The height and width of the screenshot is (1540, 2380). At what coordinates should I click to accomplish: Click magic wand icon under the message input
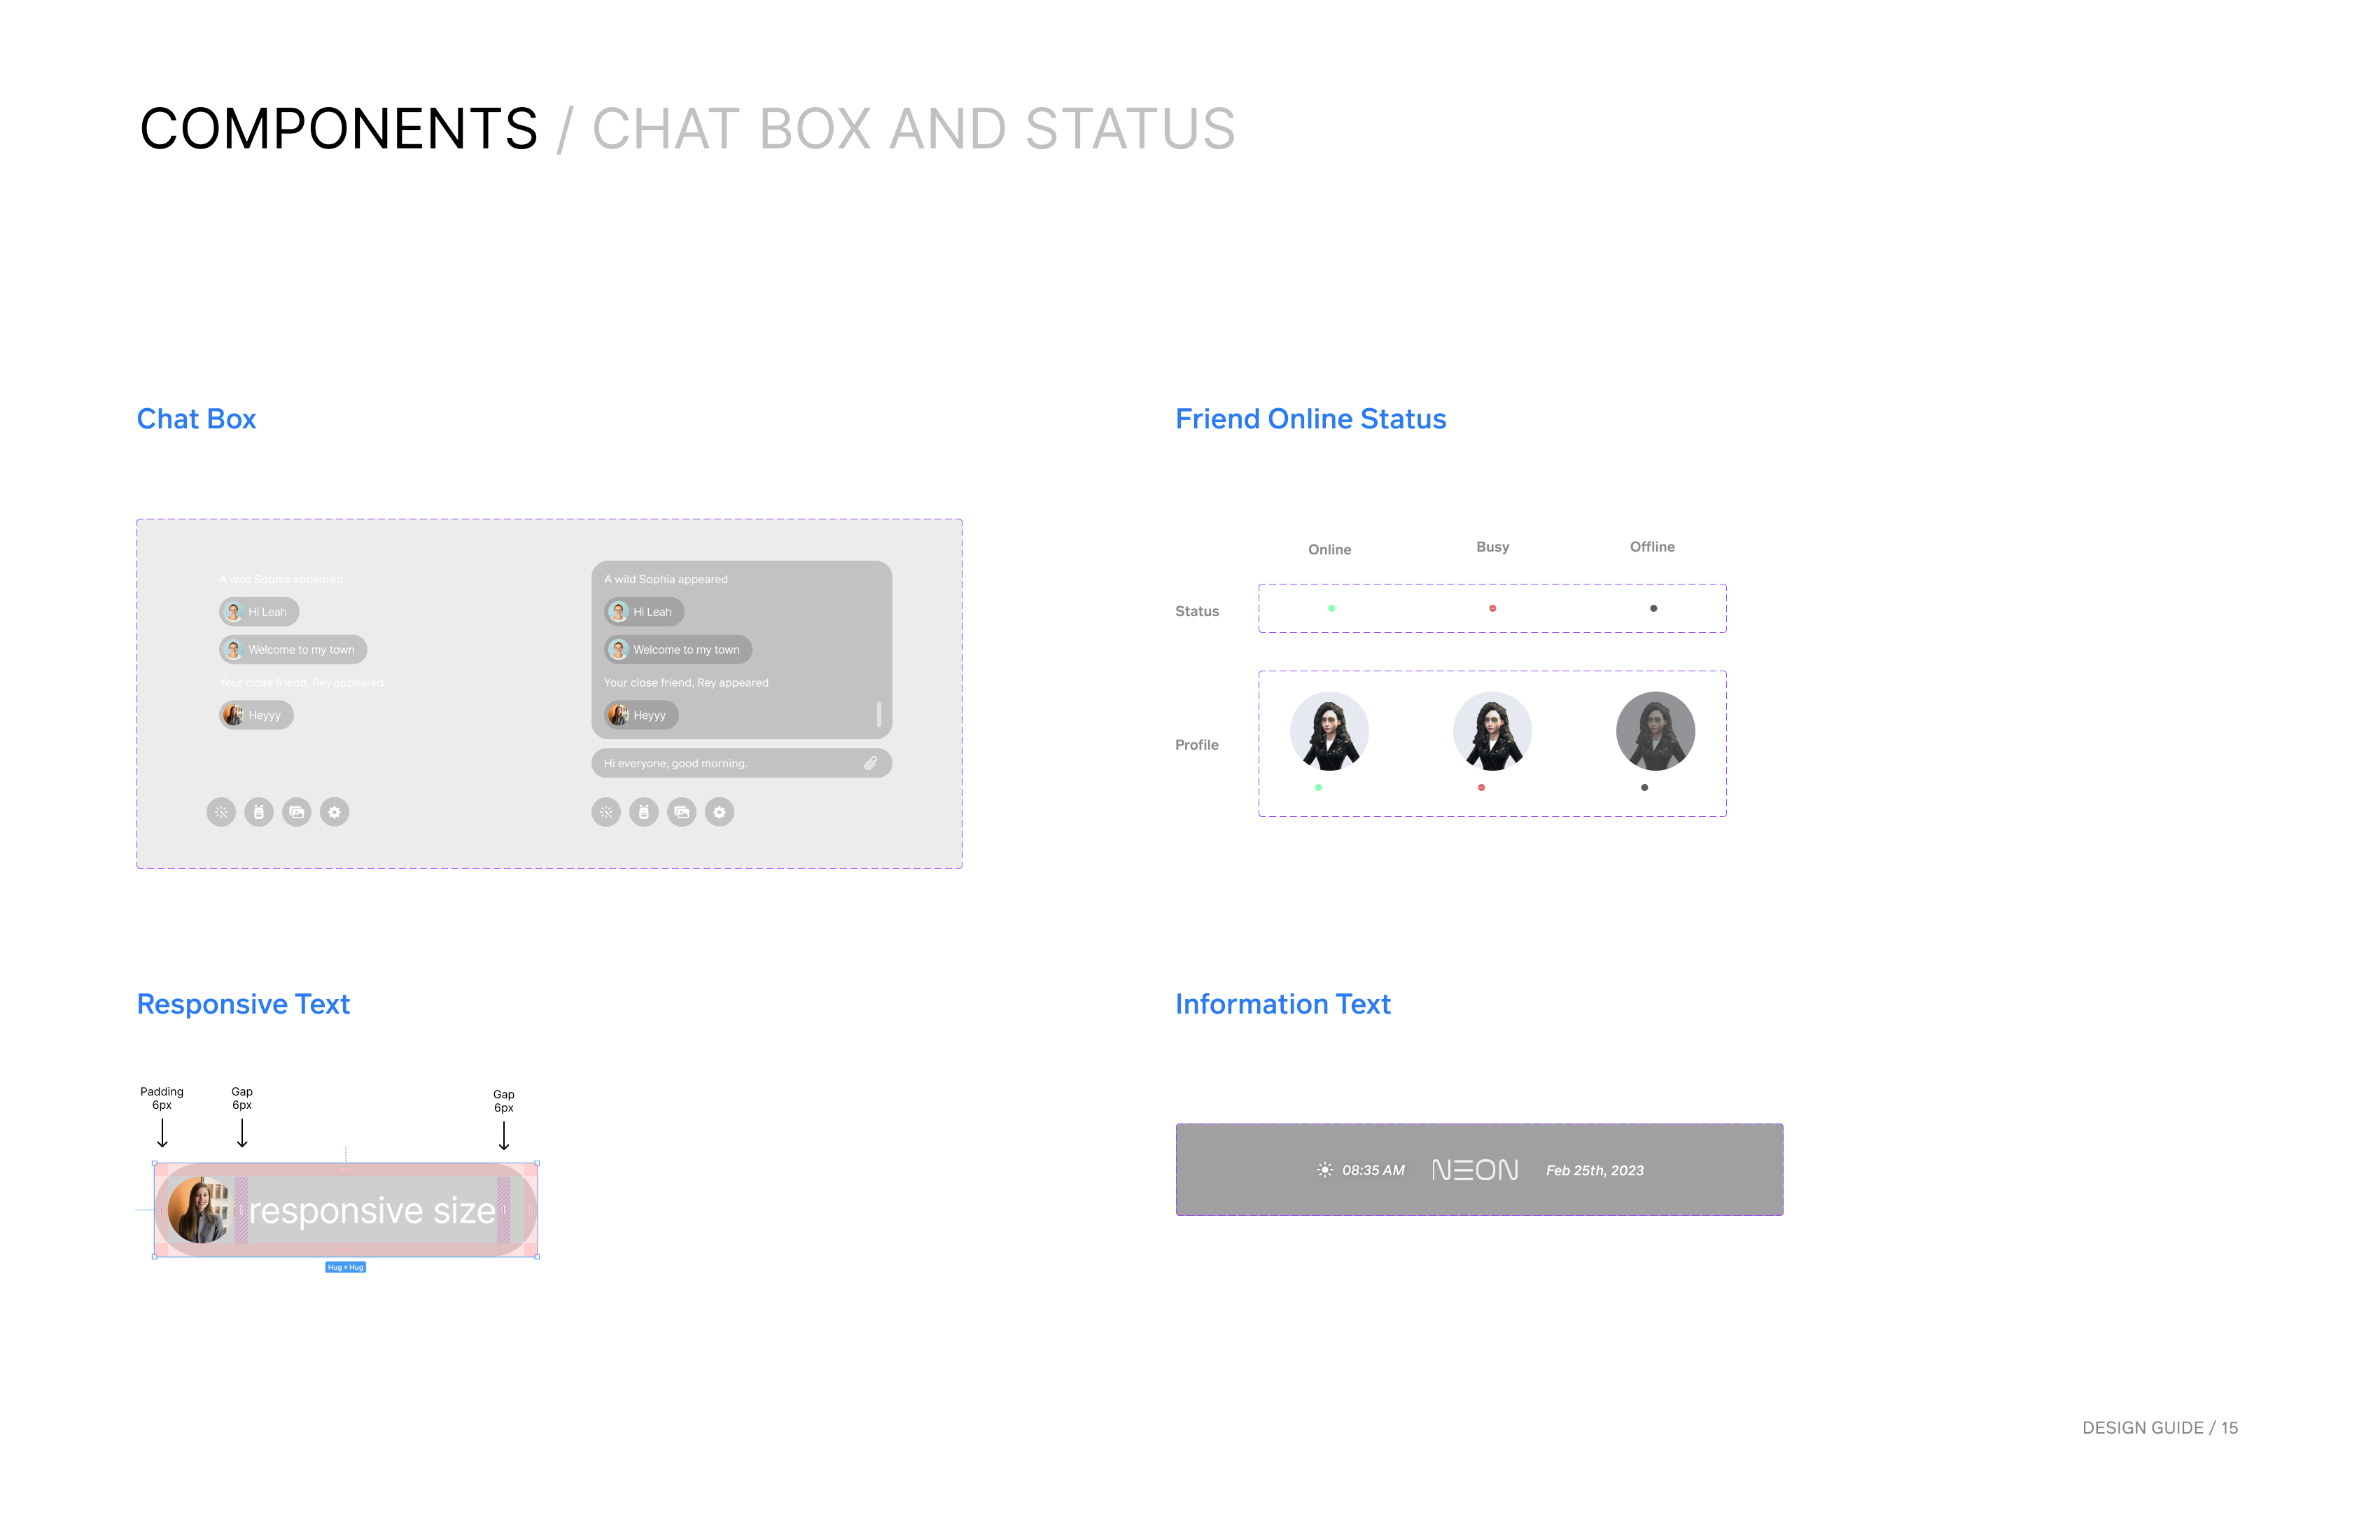click(x=606, y=812)
